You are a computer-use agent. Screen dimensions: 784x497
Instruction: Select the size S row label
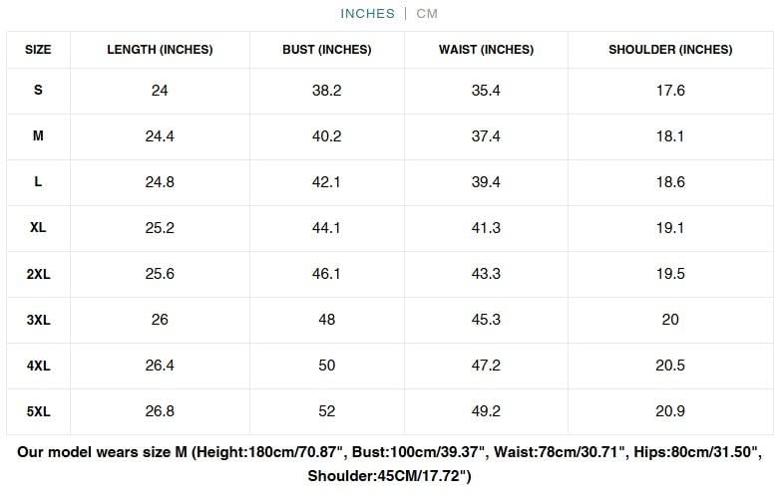pos(38,91)
